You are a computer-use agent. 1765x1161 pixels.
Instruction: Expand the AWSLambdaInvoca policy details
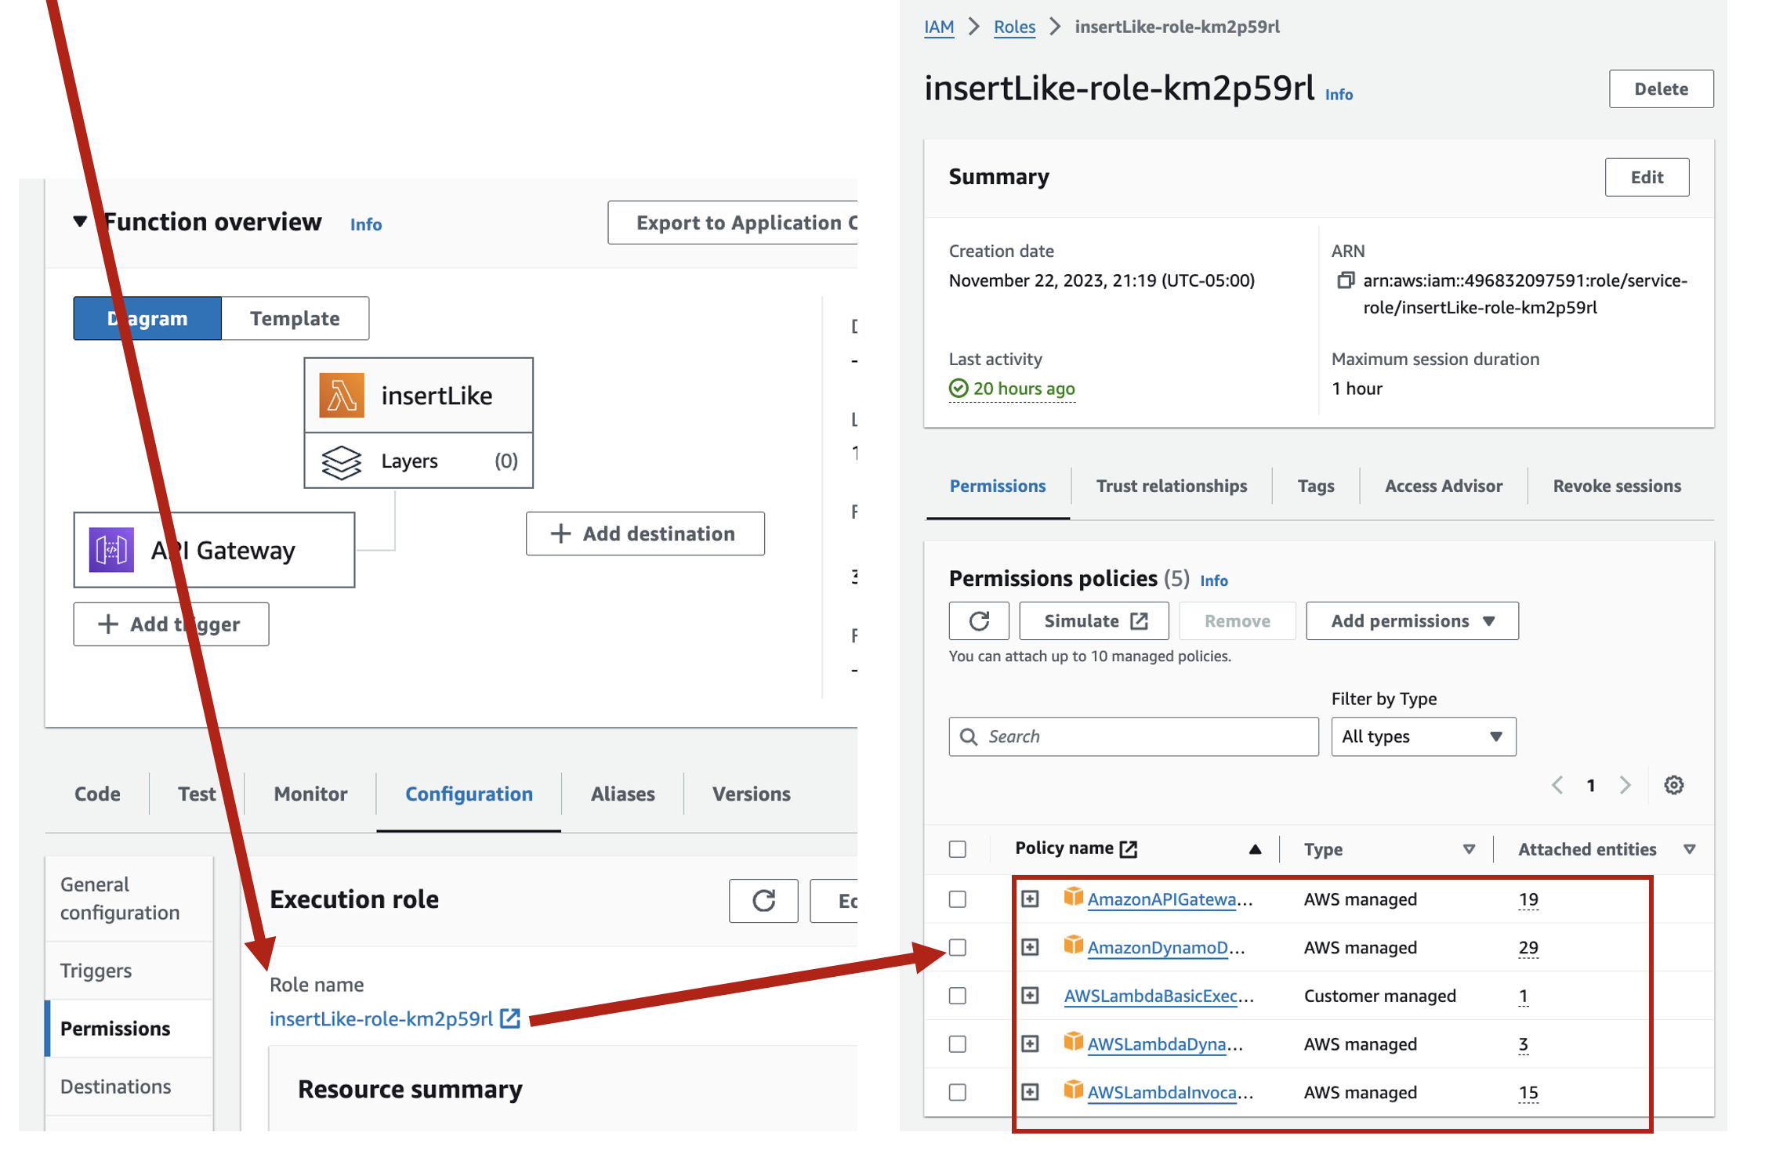(x=1031, y=1092)
